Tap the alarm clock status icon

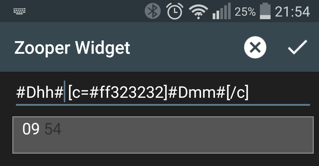point(175,11)
